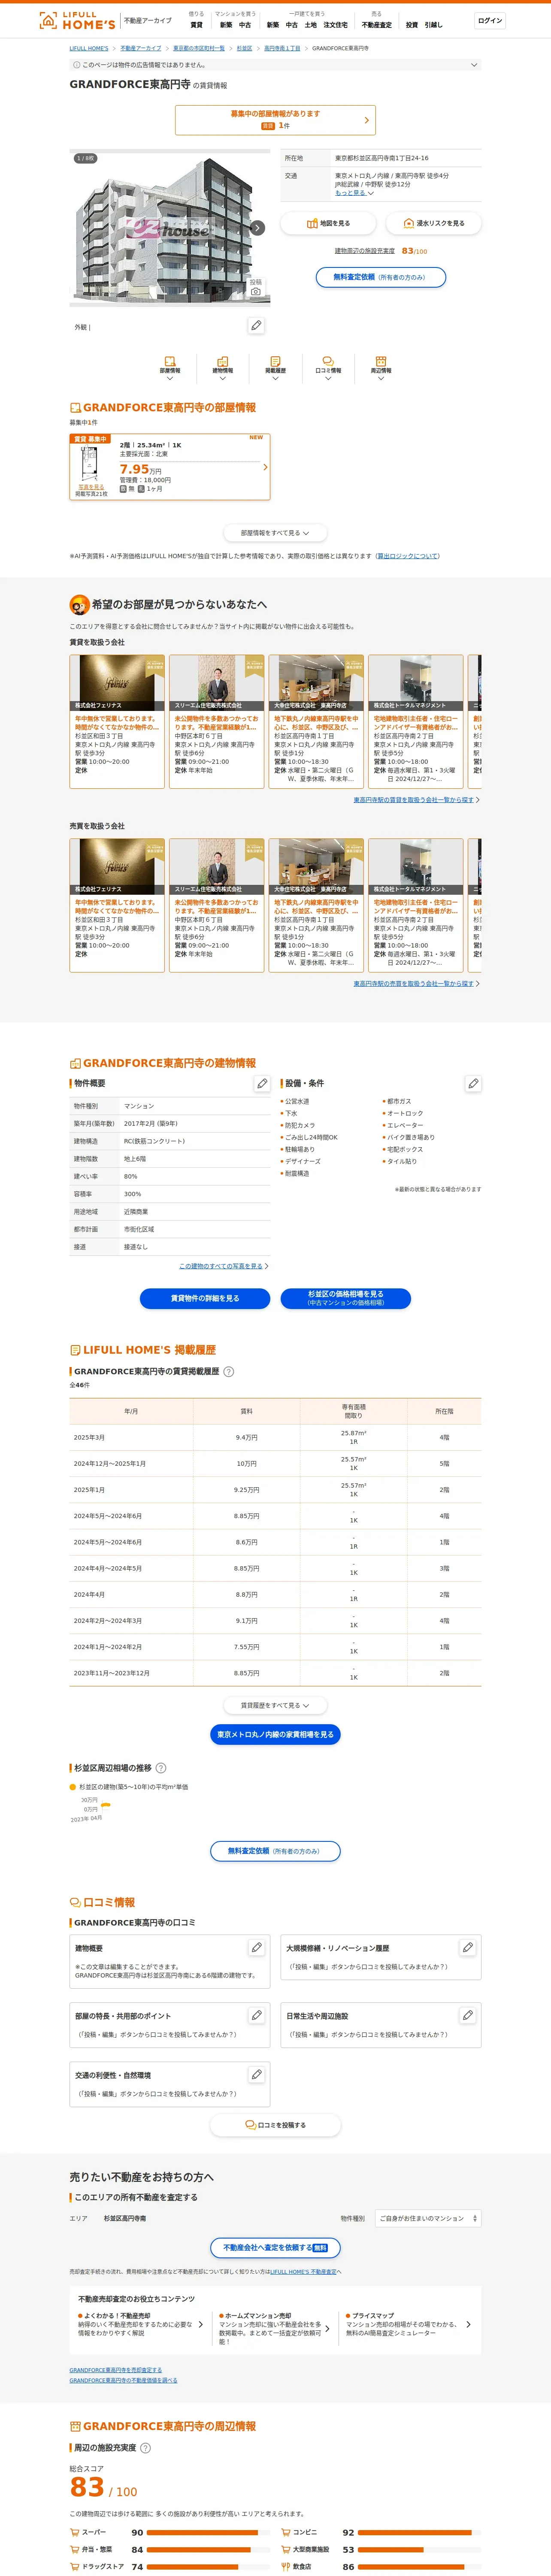The height and width of the screenshot is (2576, 551).
Task: Click 杉並区の価格相場を見る button
Action: (346, 1298)
